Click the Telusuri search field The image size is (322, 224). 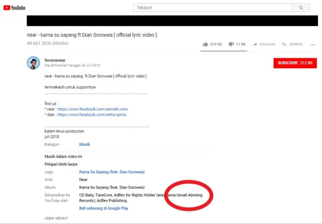(x=213, y=8)
